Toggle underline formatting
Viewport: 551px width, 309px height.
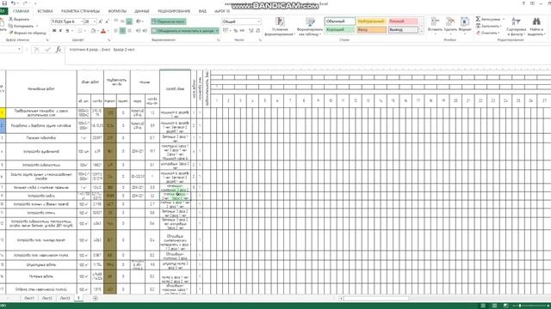tap(67, 31)
